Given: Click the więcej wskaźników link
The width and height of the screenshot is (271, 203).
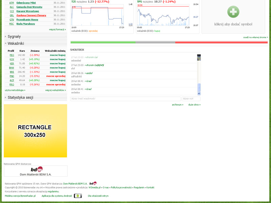Looking at the screenshot, I should tap(56, 90).
